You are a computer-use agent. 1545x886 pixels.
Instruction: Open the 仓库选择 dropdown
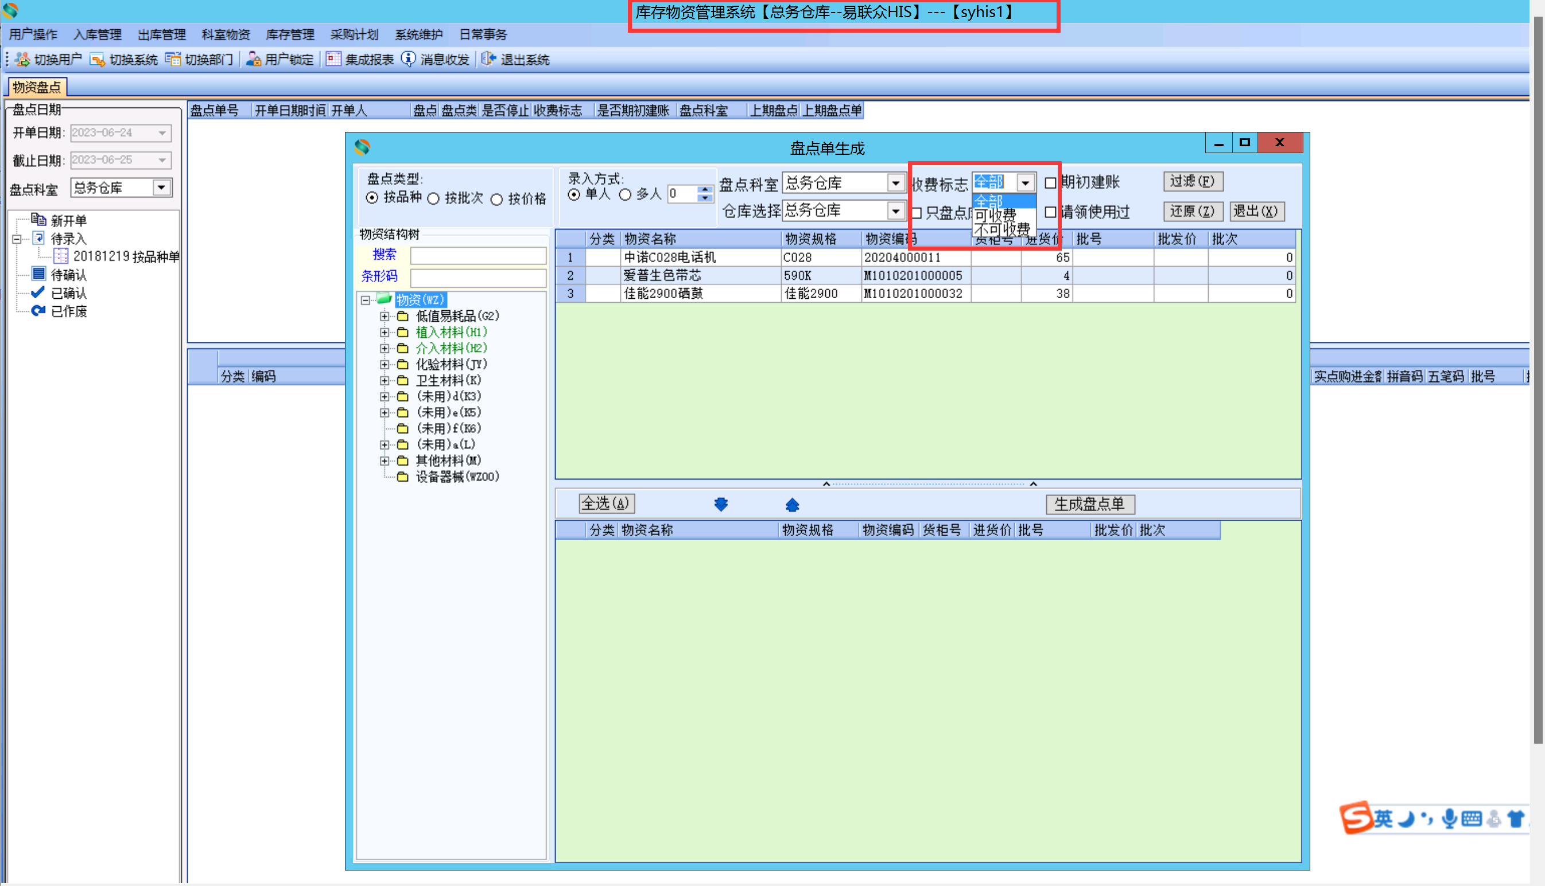[895, 211]
